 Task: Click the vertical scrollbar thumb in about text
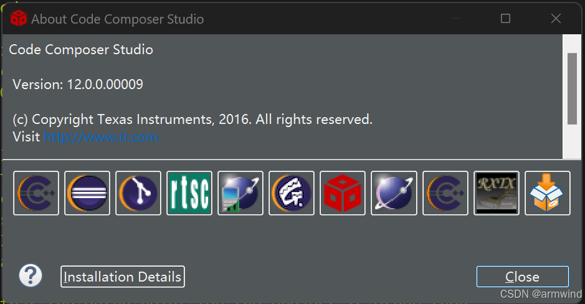point(572,89)
